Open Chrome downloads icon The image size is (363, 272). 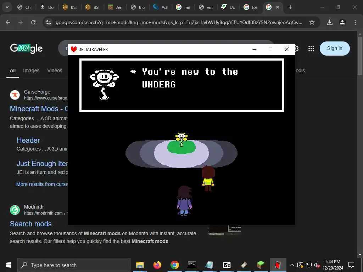330,22
